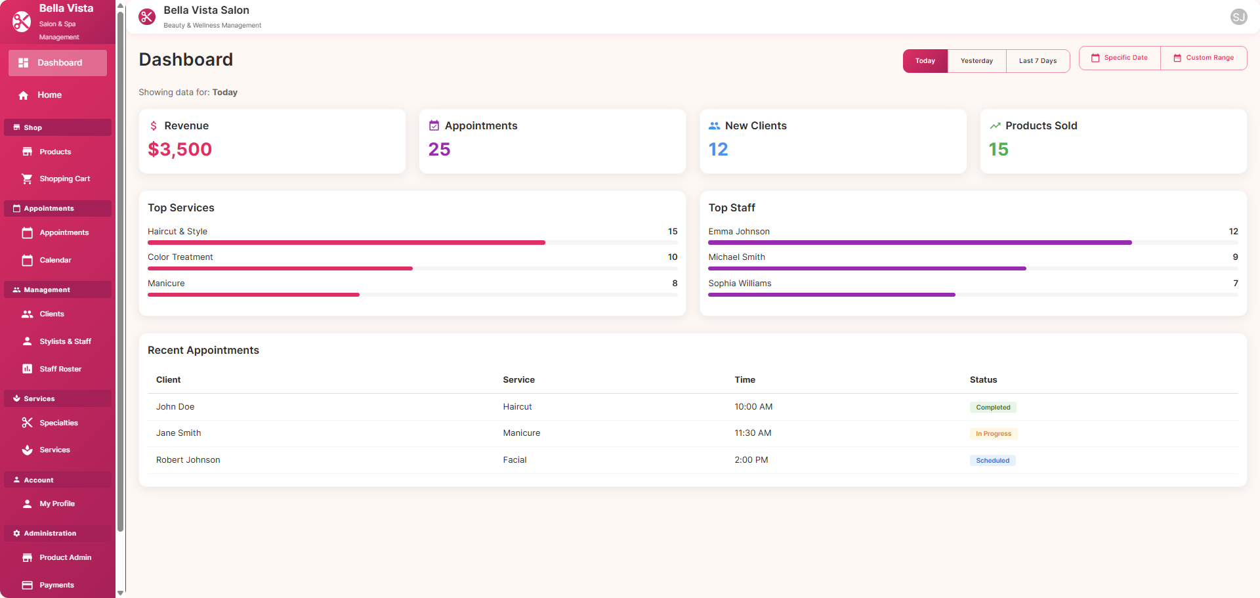Open the Products page from sidebar
The image size is (1260, 598).
point(55,152)
